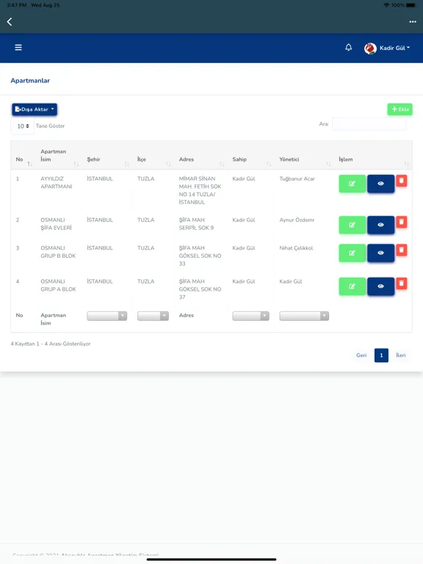
Task: Click the Ekle add button
Action: point(399,109)
